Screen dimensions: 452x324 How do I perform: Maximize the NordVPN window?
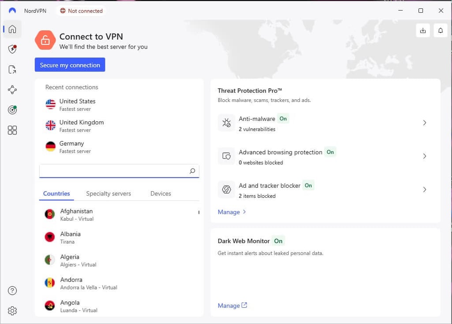421,11
